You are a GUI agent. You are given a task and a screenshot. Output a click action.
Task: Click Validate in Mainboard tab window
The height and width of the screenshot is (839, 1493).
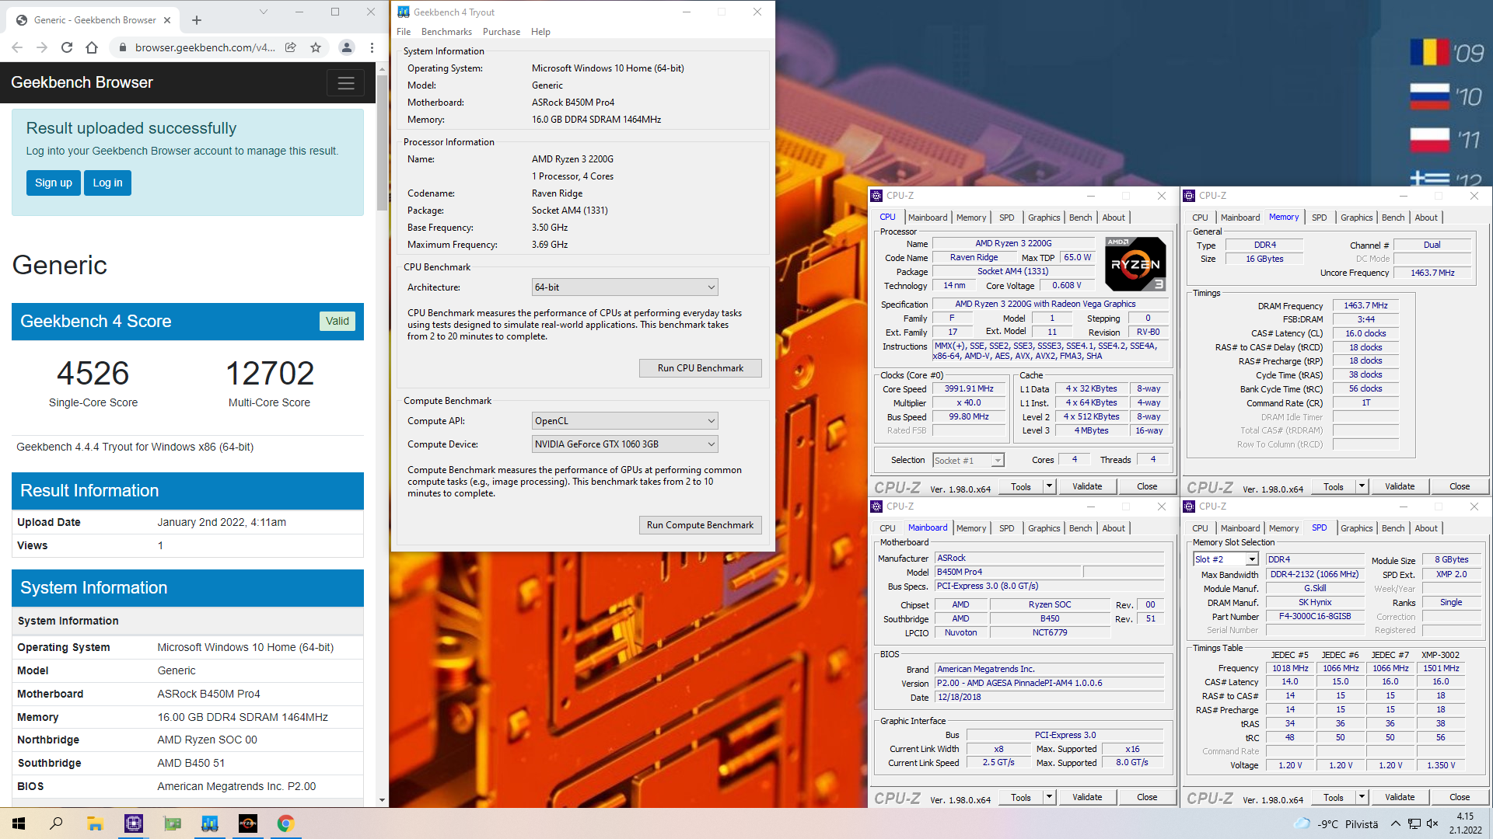(x=1087, y=797)
